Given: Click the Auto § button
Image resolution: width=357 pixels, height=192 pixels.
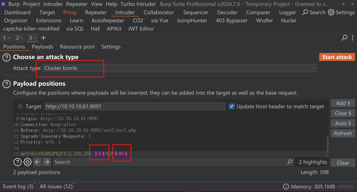Looking at the screenshot, I should click(x=343, y=123).
